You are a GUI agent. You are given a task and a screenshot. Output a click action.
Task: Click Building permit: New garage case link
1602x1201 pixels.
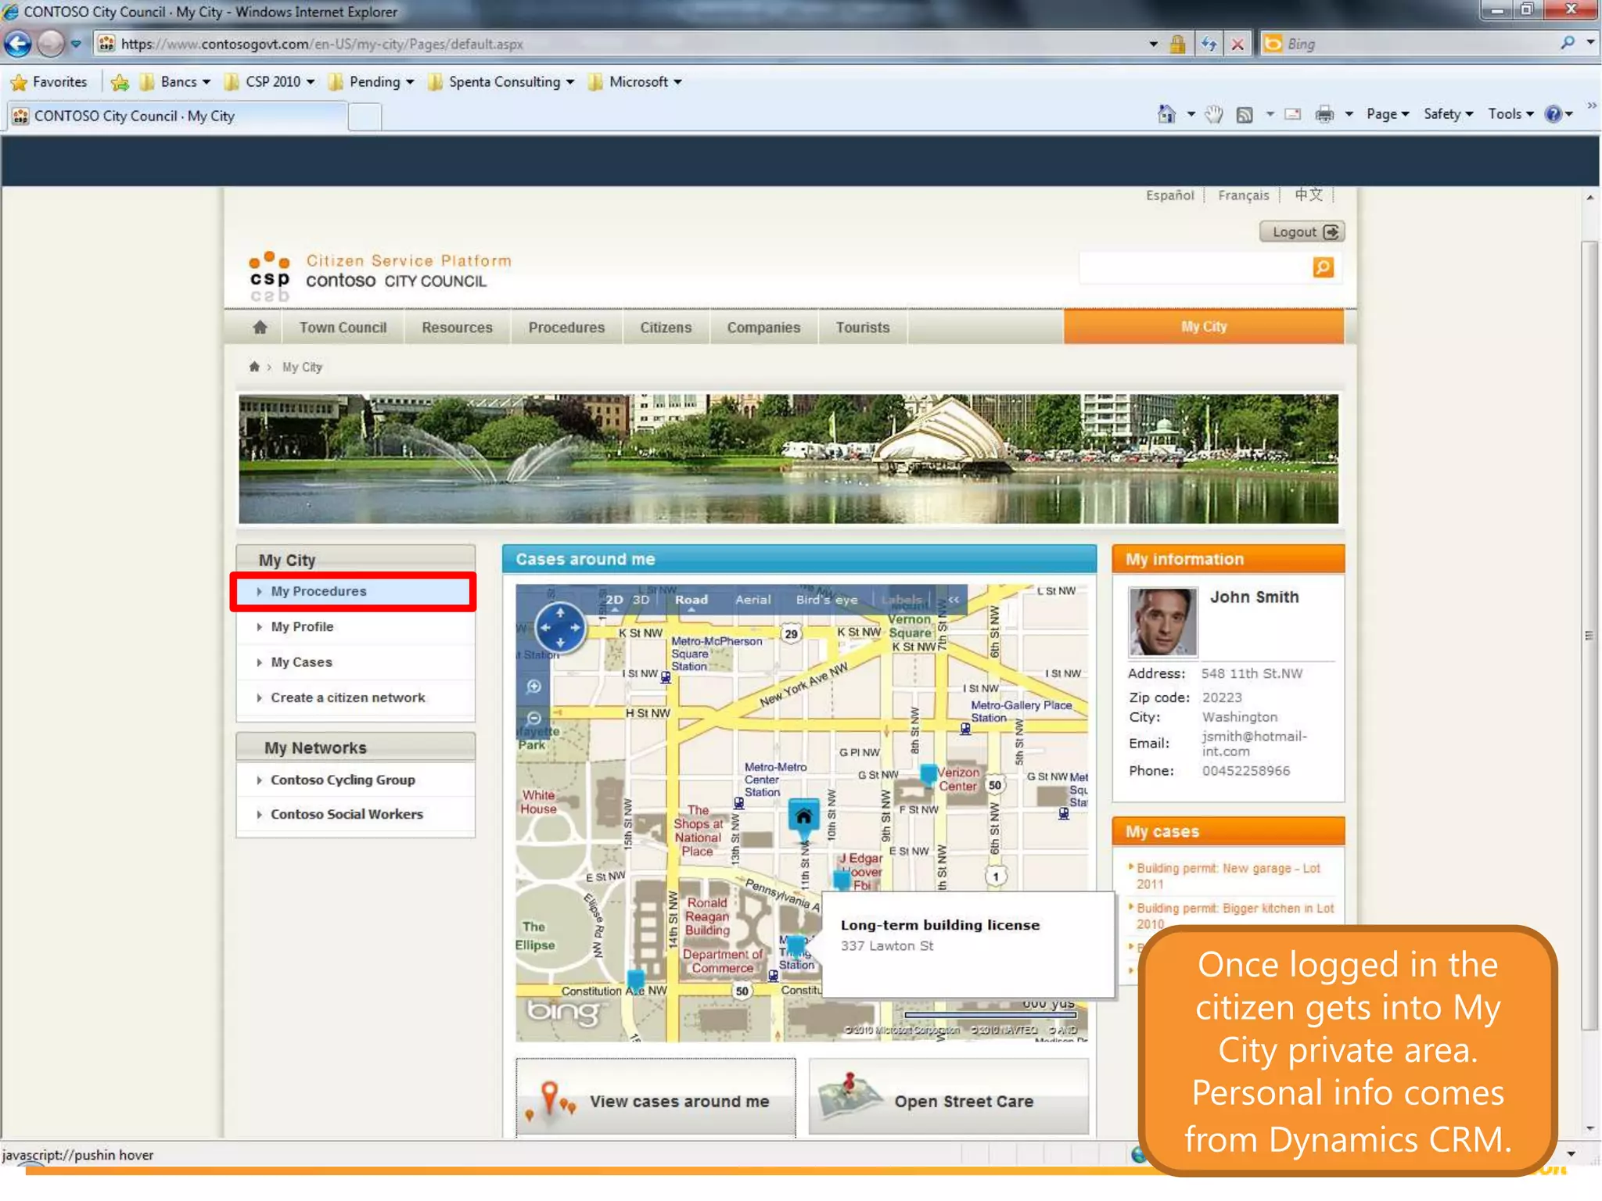pos(1228,876)
